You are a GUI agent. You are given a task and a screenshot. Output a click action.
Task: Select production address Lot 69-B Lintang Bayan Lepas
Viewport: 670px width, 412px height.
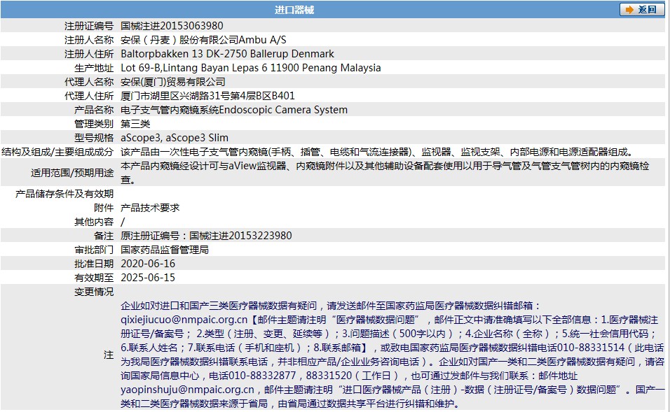point(251,68)
